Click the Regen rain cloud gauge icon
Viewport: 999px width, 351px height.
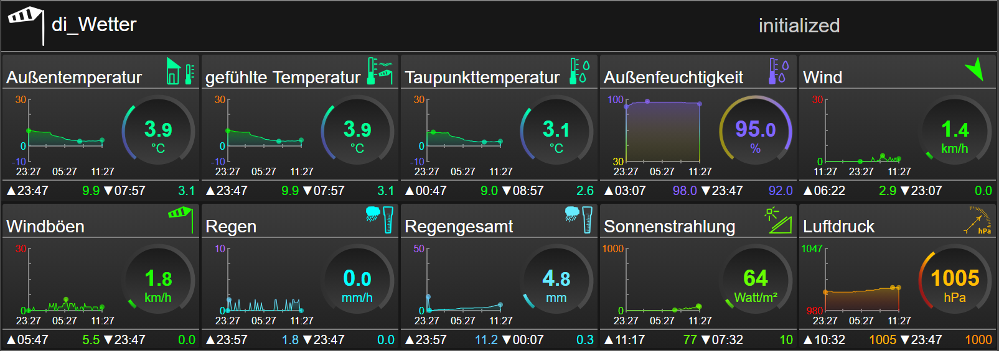[x=380, y=220]
